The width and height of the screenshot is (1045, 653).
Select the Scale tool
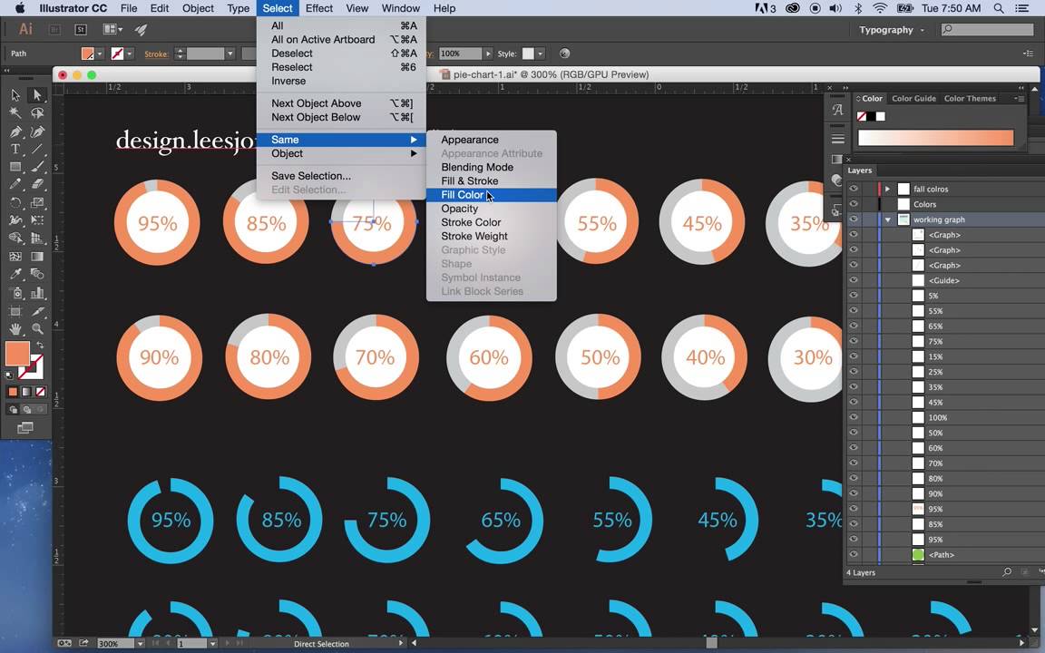point(37,202)
